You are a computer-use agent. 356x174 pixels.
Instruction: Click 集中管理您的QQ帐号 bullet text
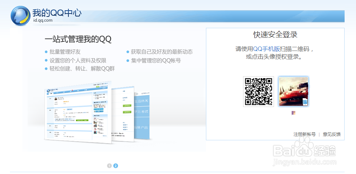tap(156, 60)
